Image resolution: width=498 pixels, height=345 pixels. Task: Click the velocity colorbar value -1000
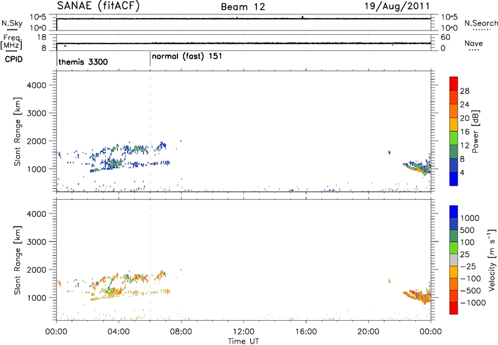473,303
